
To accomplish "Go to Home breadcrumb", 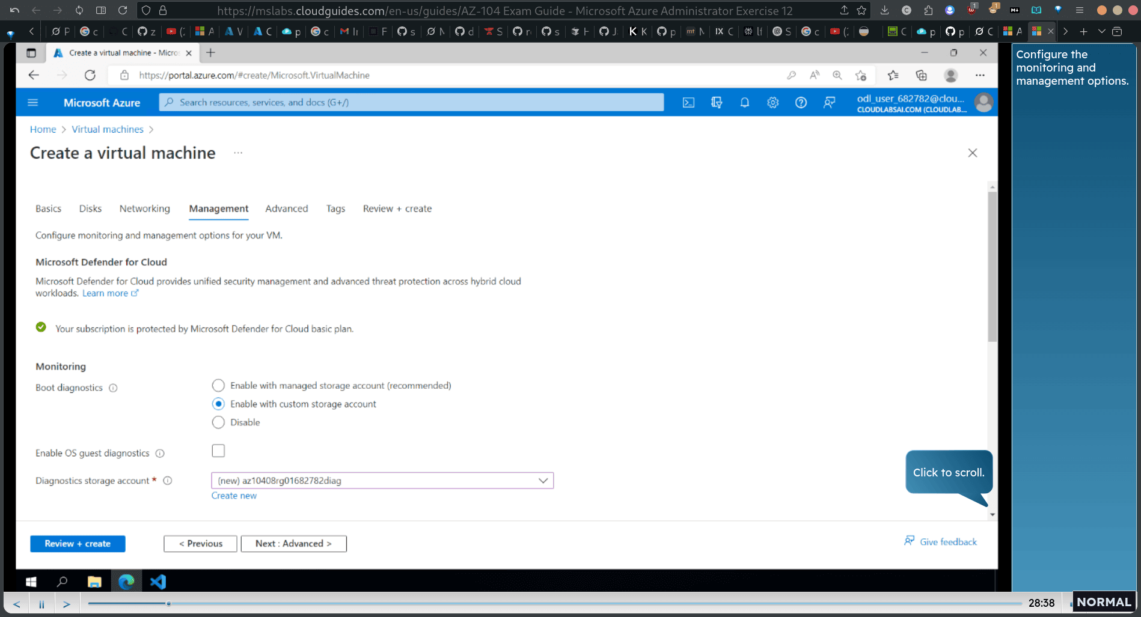I will (43, 129).
